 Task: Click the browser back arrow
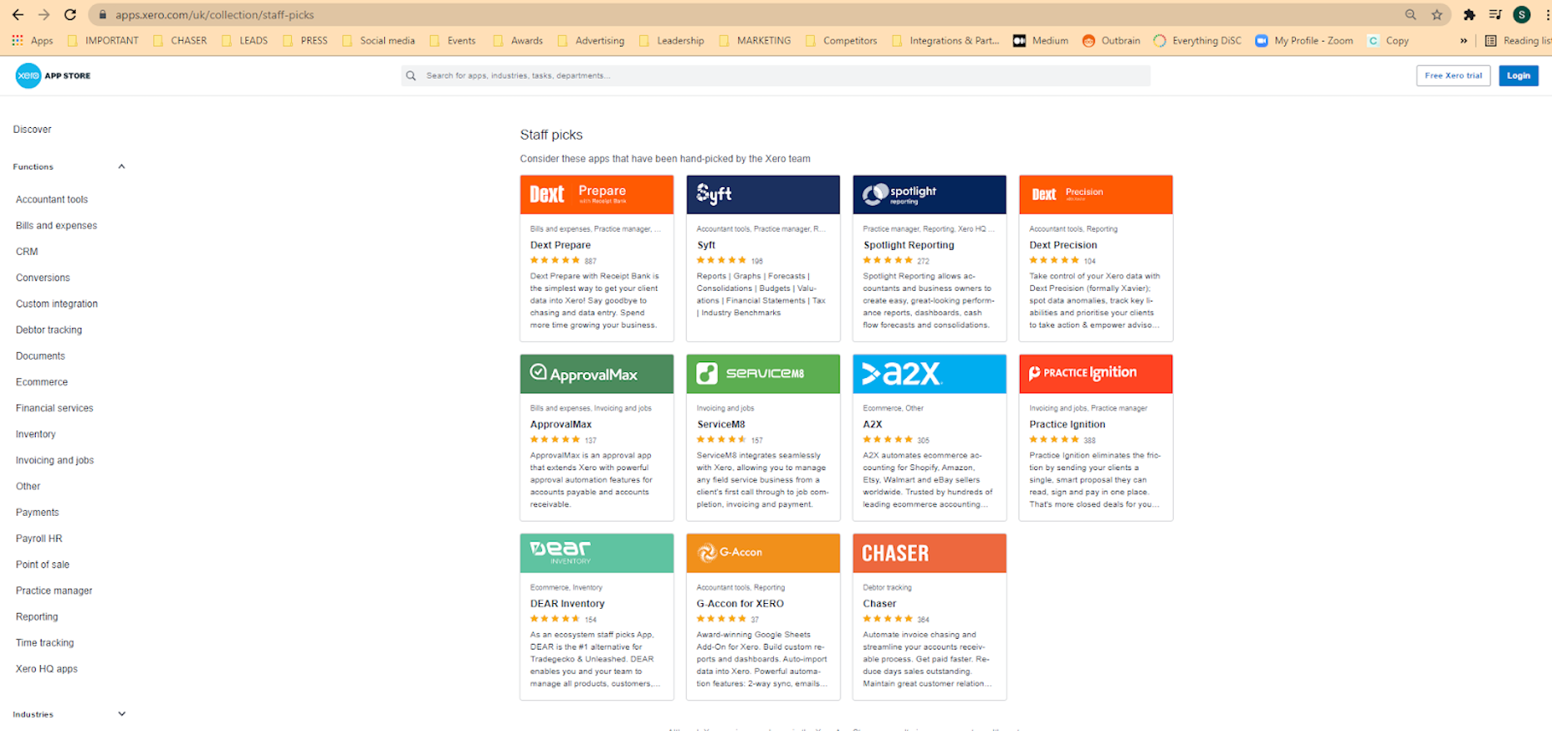coord(17,14)
